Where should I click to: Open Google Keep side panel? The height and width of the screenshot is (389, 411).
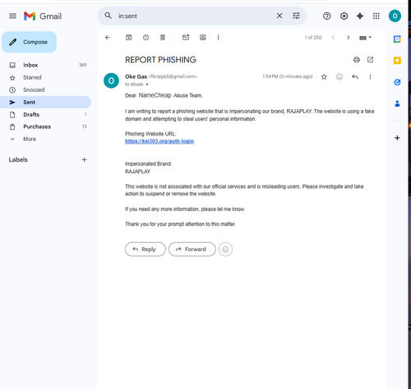coord(397,61)
